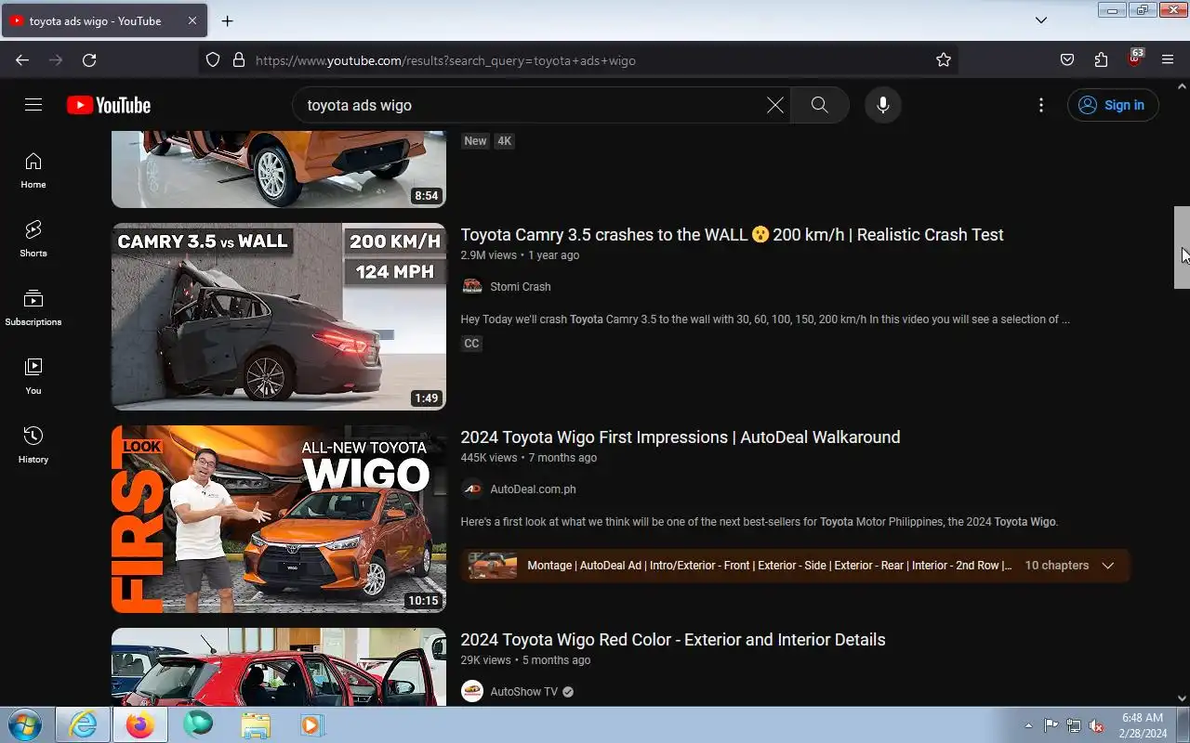Click the orange car 8:54 thumbnail
The width and height of the screenshot is (1190, 743).
click(x=279, y=169)
